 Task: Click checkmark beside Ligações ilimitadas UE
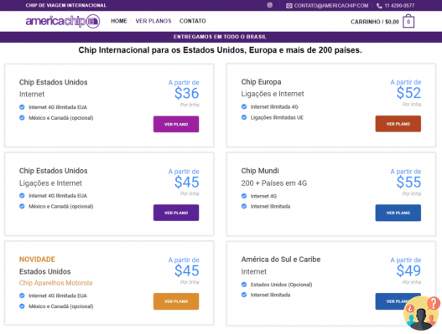pyautogui.click(x=244, y=117)
